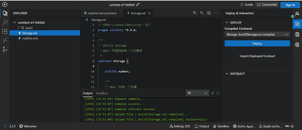Click the Compiled Contracts label
This screenshot has height=130, width=302.
238,29
